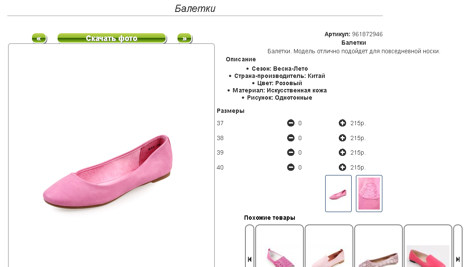Click minus icon for size 39
466x267 pixels.
291,152
